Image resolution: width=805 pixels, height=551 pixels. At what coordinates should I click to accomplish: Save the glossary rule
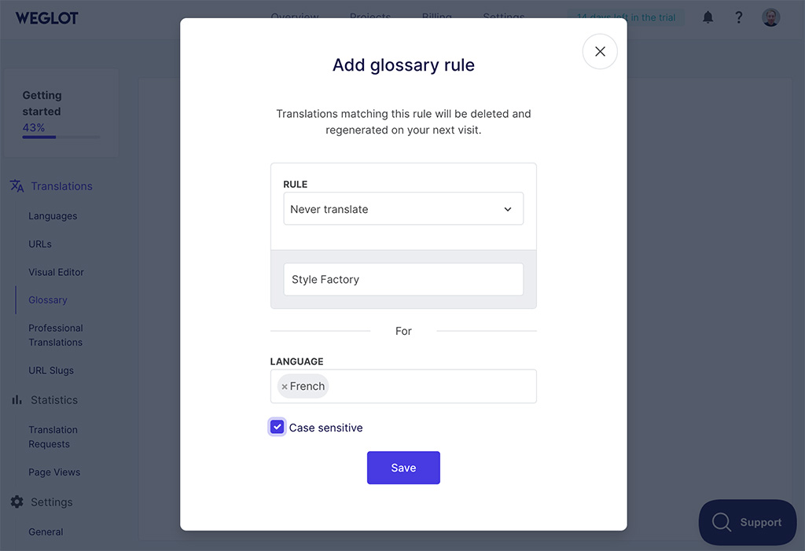(x=403, y=467)
